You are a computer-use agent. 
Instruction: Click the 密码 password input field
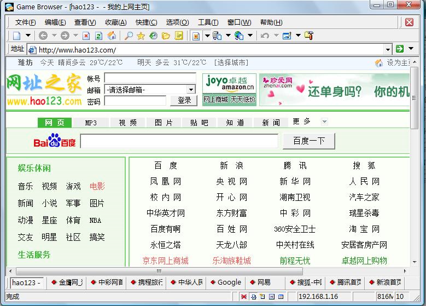click(135, 101)
